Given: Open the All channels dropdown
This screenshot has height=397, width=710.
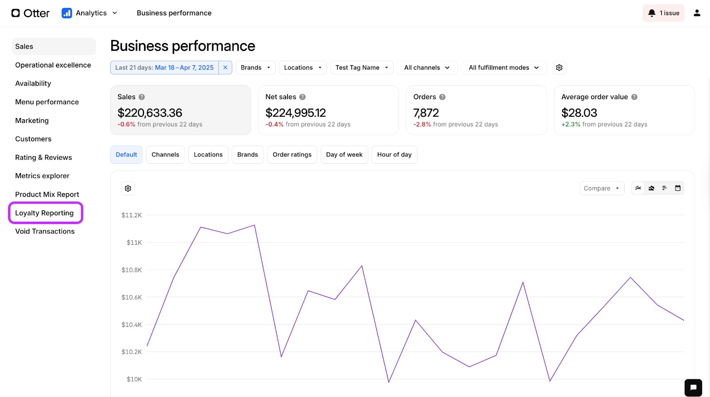Looking at the screenshot, I should [x=427, y=67].
